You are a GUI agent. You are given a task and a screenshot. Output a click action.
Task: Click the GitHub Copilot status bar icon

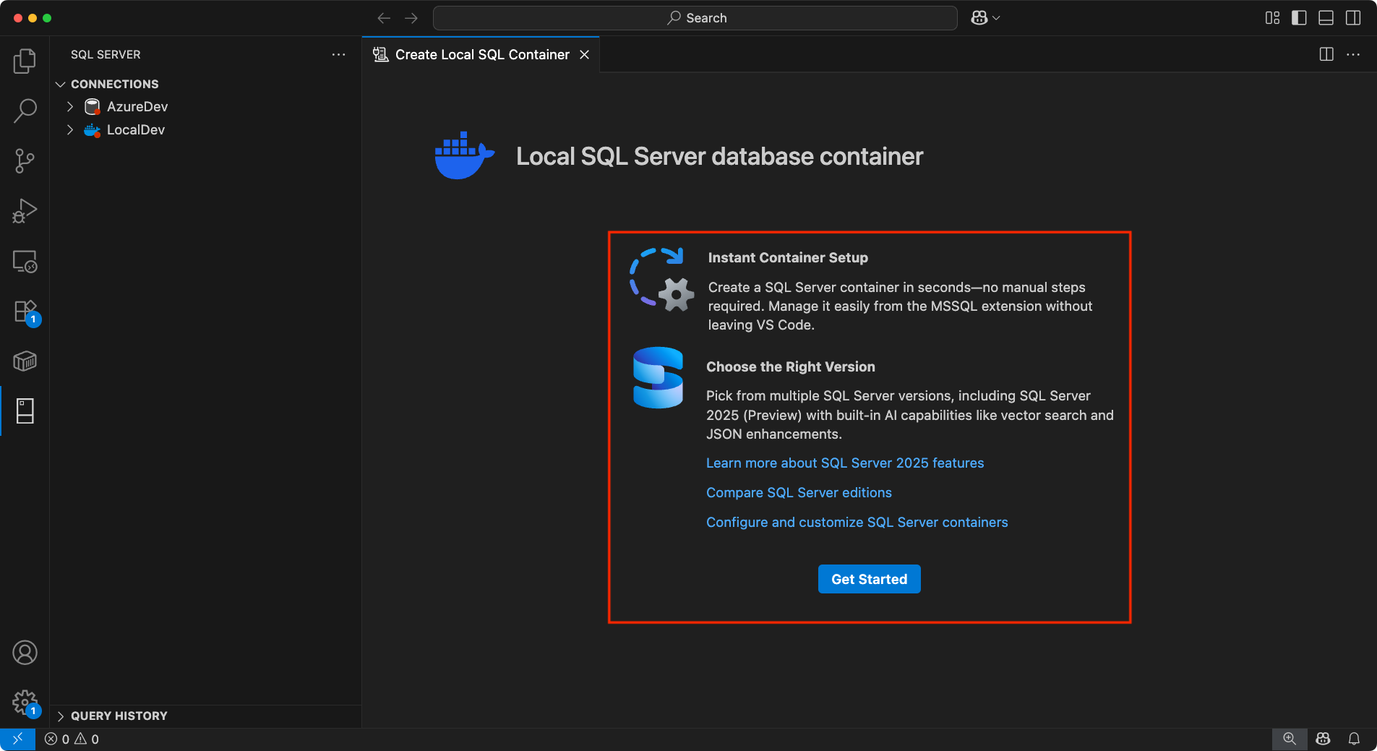1322,739
